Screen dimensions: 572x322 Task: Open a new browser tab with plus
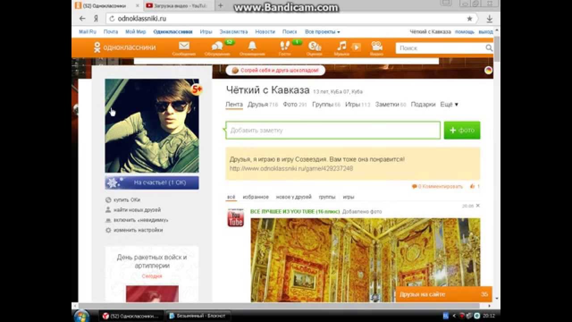(x=220, y=6)
